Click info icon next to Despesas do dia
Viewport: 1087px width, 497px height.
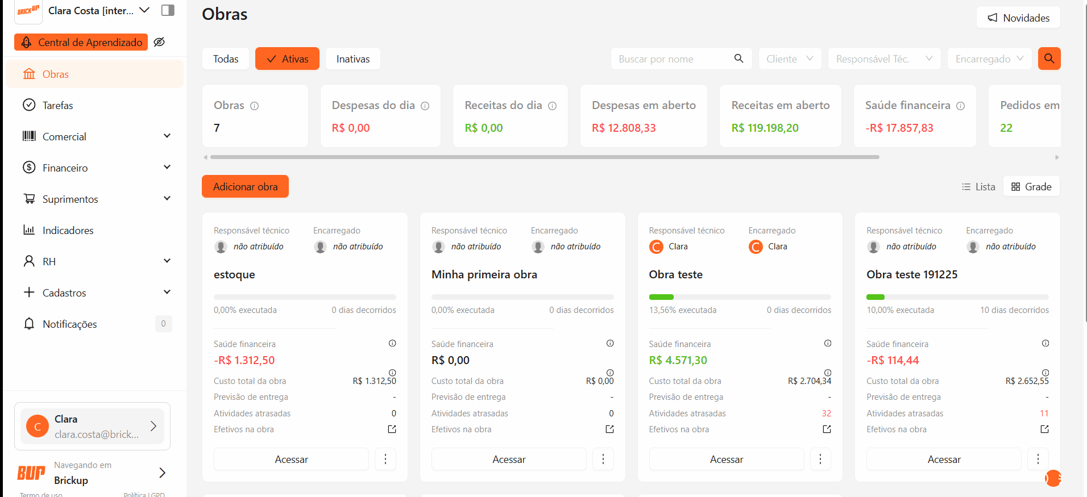tap(425, 106)
